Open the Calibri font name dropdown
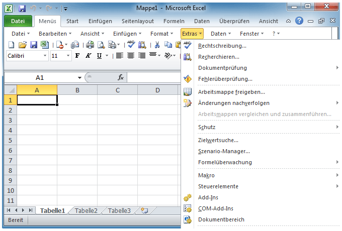 45,56
